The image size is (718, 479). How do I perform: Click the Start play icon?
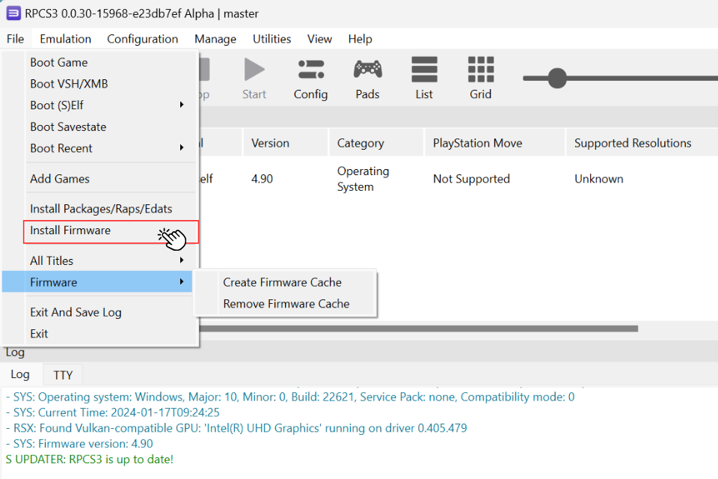click(254, 70)
